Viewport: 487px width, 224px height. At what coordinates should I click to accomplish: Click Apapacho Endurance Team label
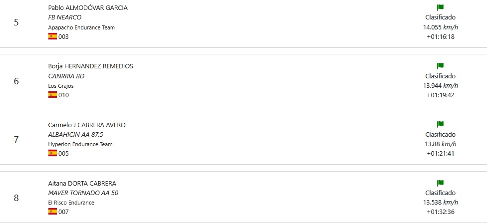point(81,27)
